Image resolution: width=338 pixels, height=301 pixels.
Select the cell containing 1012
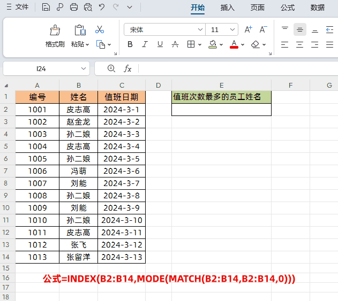[x=37, y=245]
